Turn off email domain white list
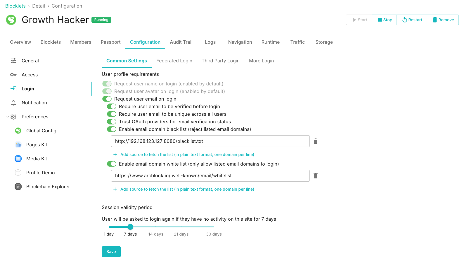 (112, 164)
